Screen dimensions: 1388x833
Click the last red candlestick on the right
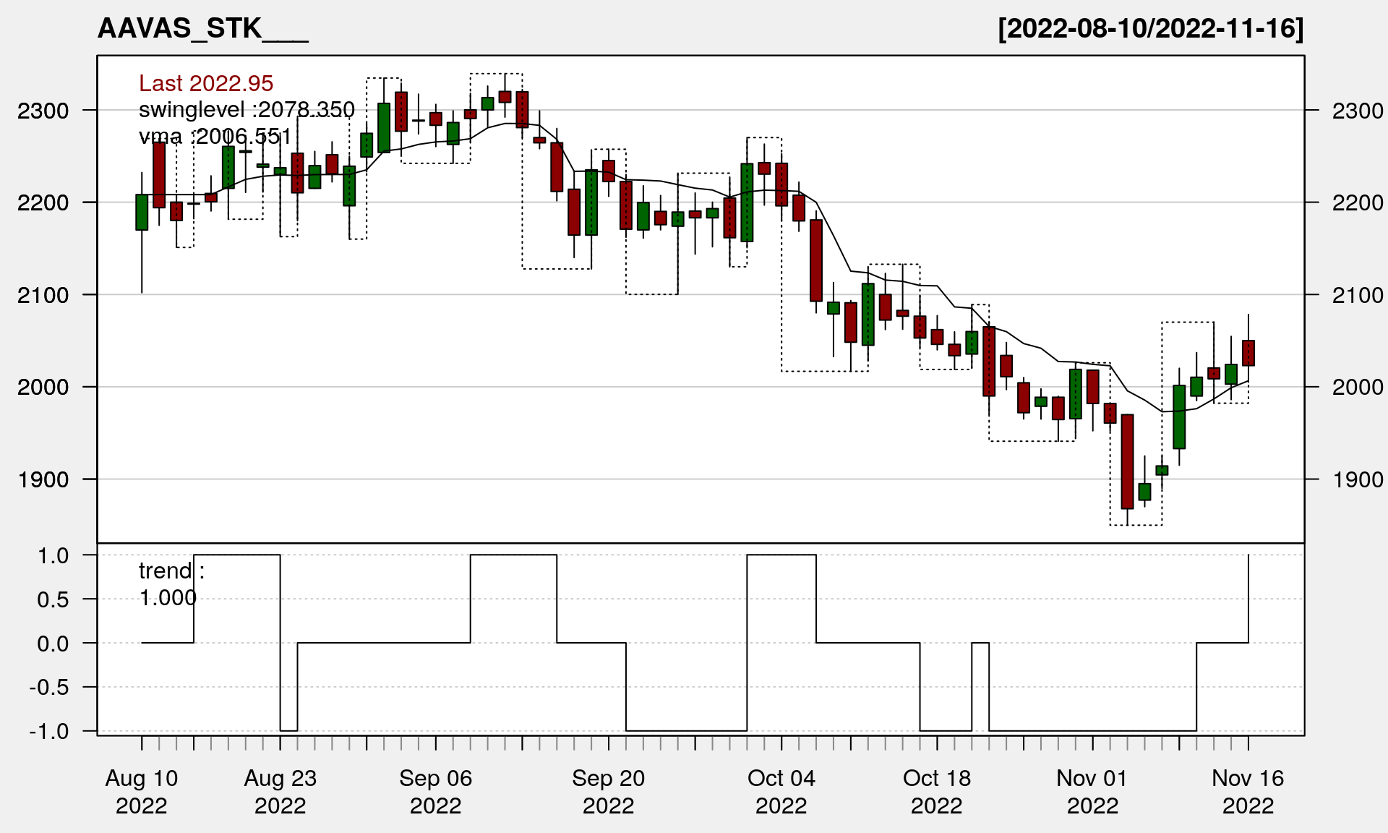[x=1248, y=353]
